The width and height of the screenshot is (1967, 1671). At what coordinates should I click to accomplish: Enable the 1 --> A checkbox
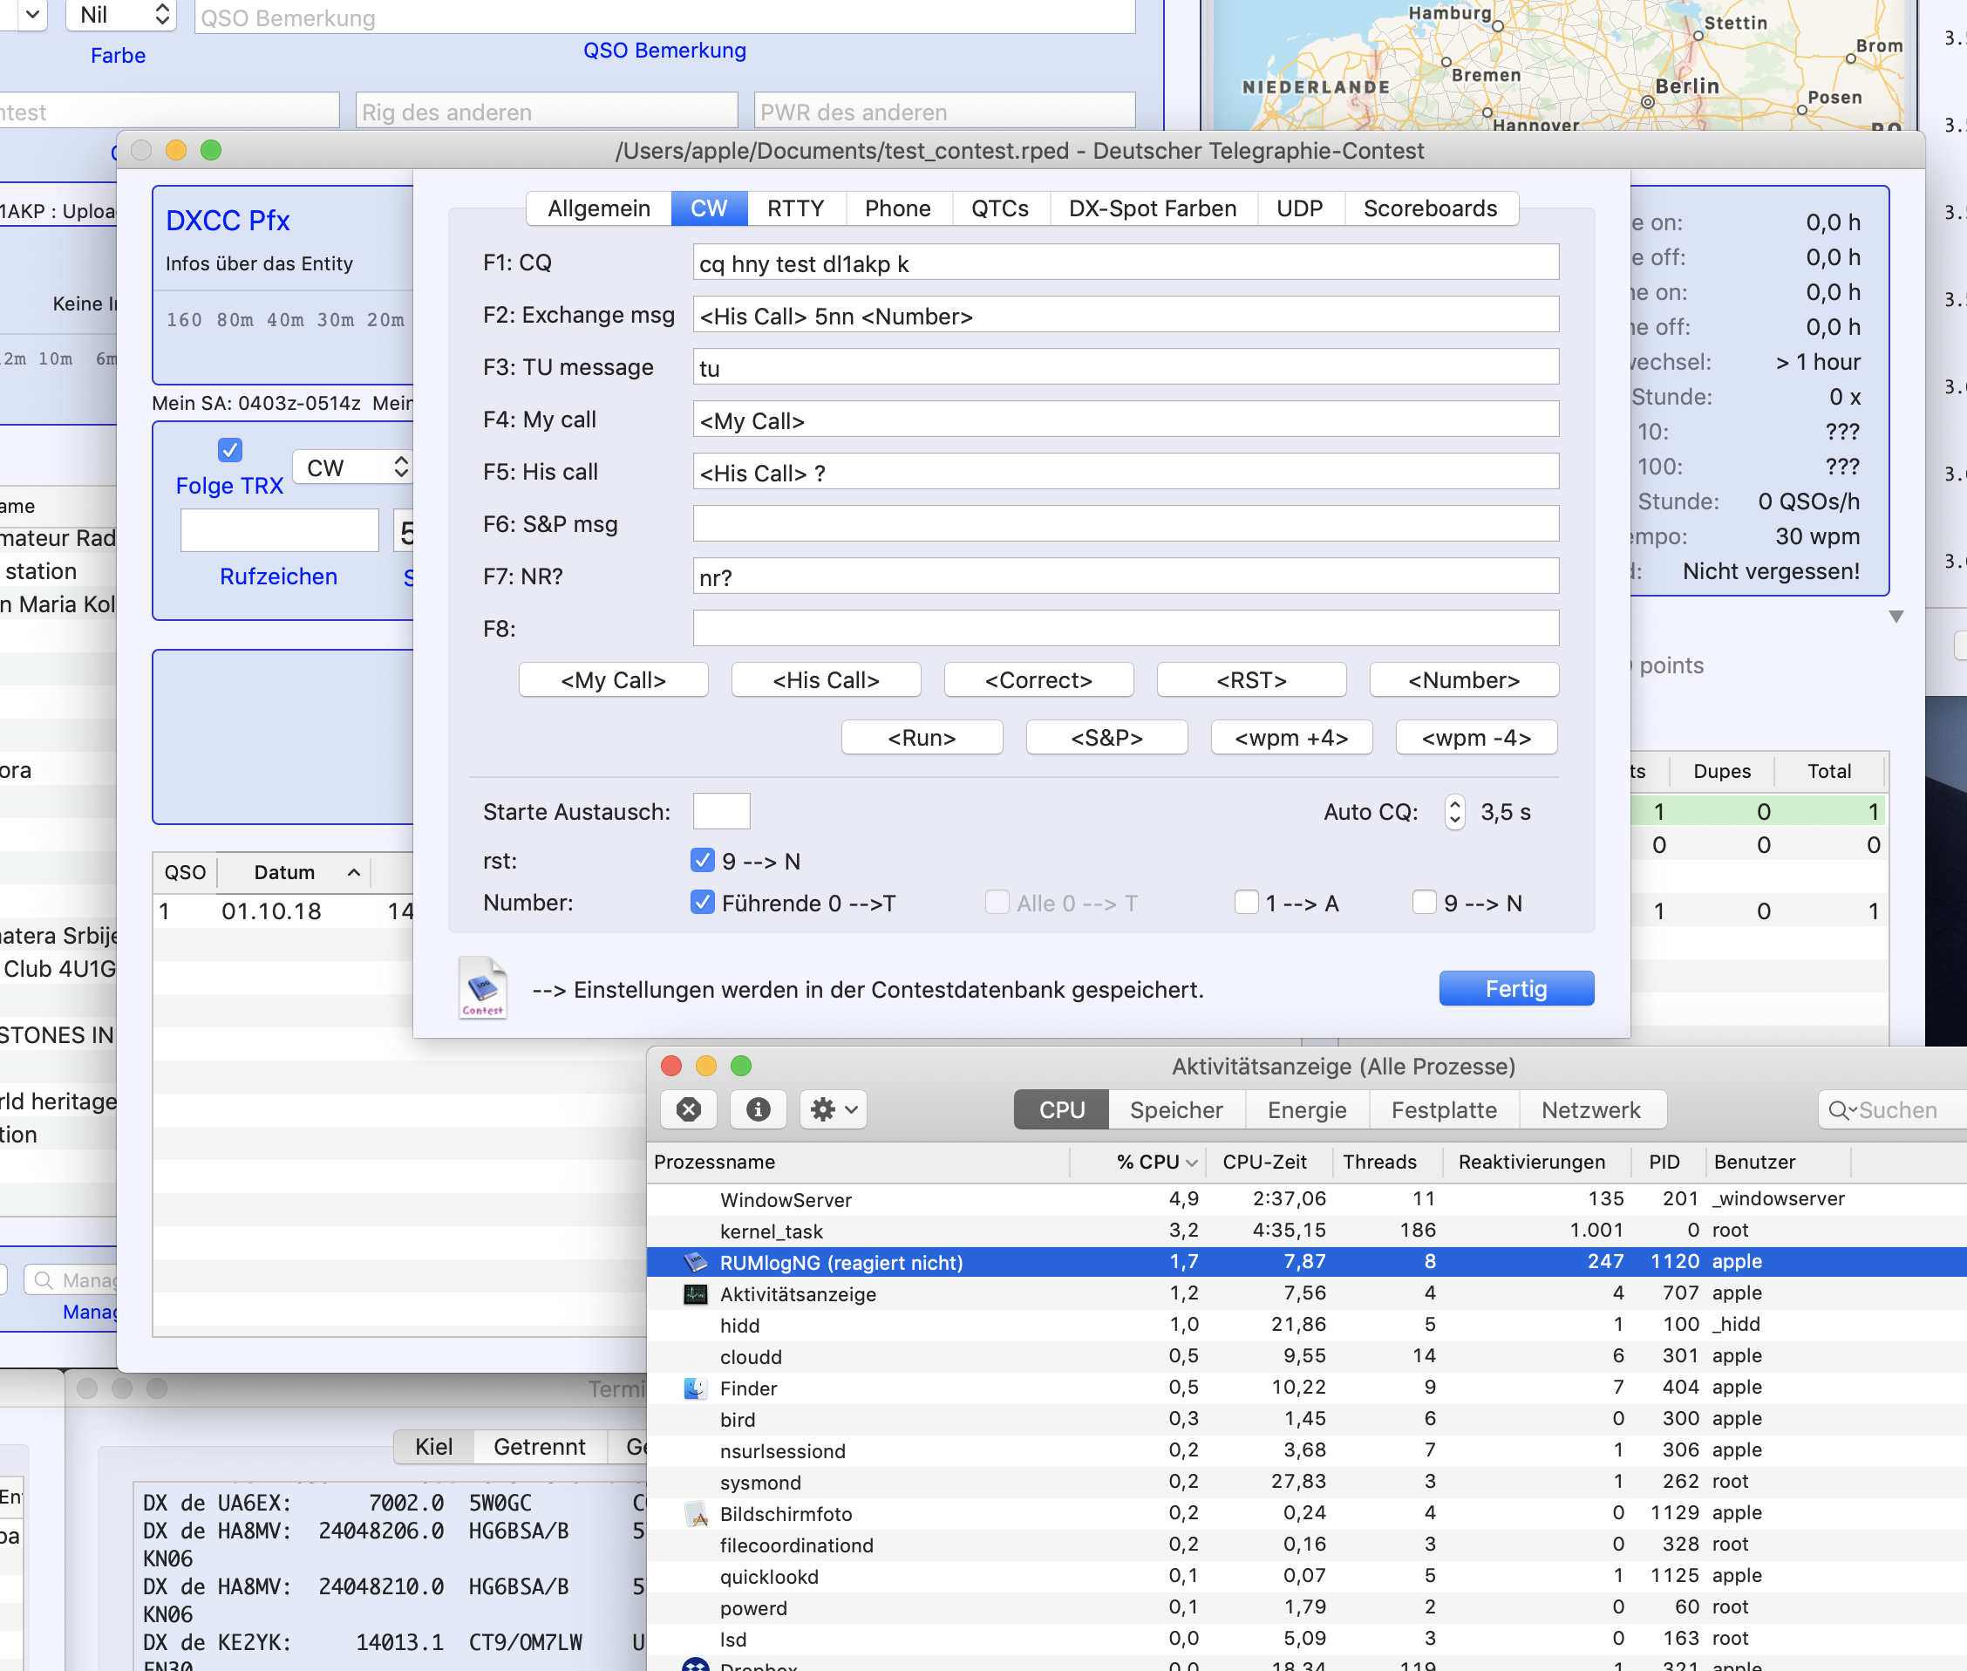tap(1246, 902)
